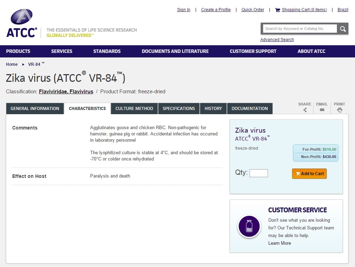Click the Print label
Image resolution: width=355 pixels, height=267 pixels.
[339, 104]
